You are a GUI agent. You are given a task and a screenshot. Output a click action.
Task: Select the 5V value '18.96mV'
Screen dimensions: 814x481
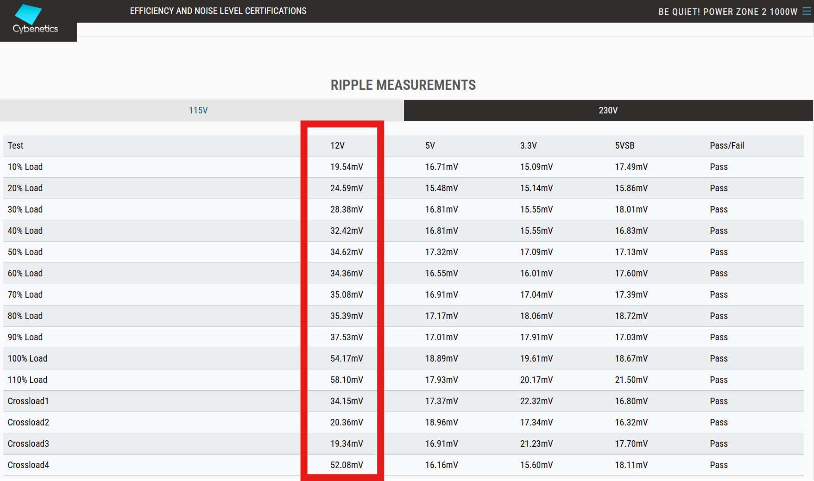point(442,422)
